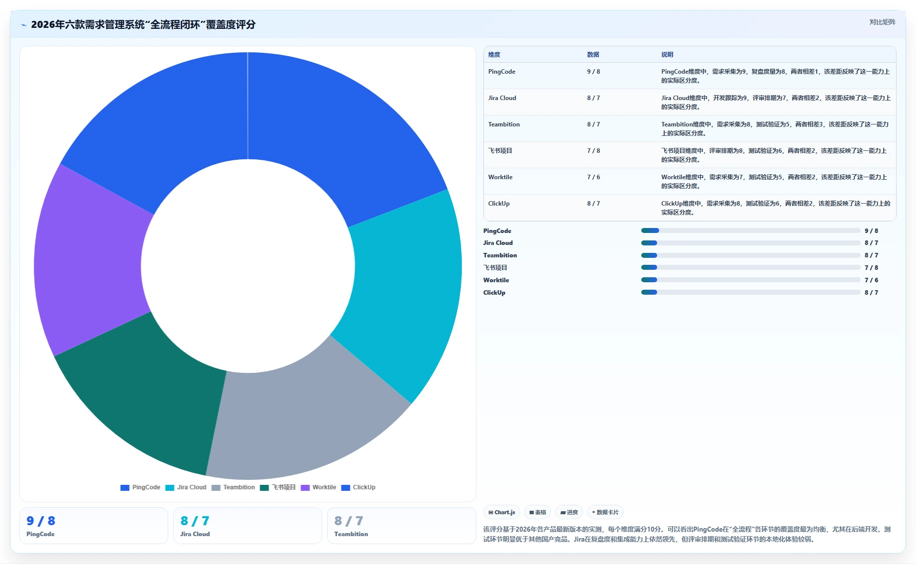
Task: Toggle the Teambition legend item
Action: click(233, 487)
